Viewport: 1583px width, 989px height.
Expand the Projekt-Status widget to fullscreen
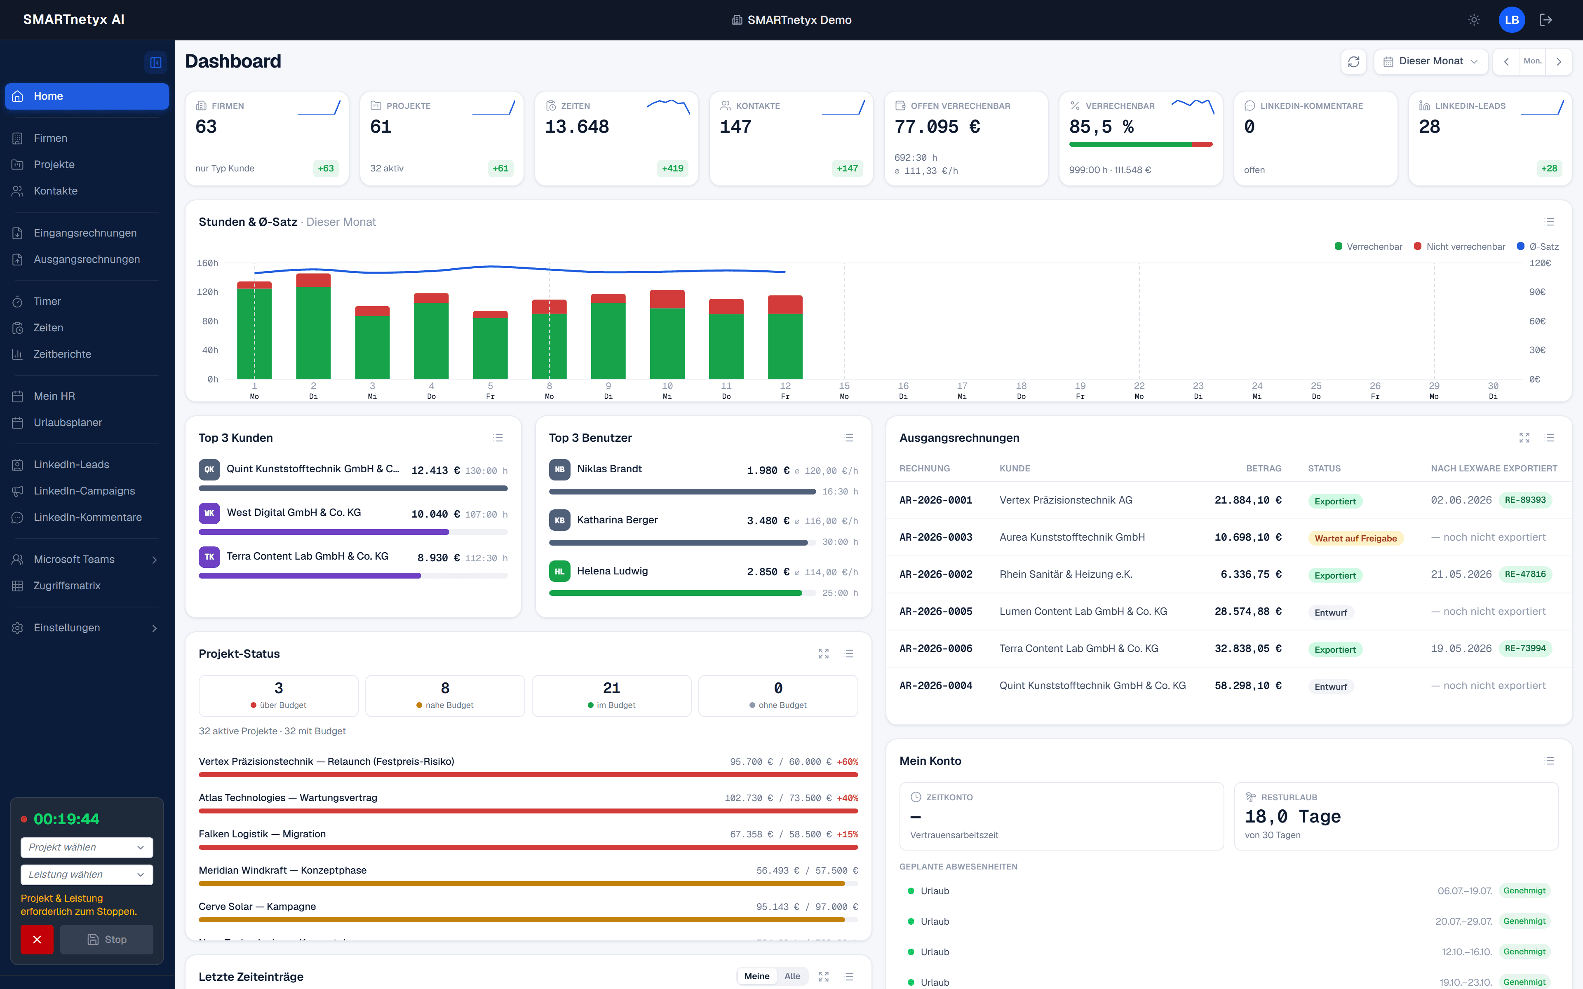click(824, 654)
